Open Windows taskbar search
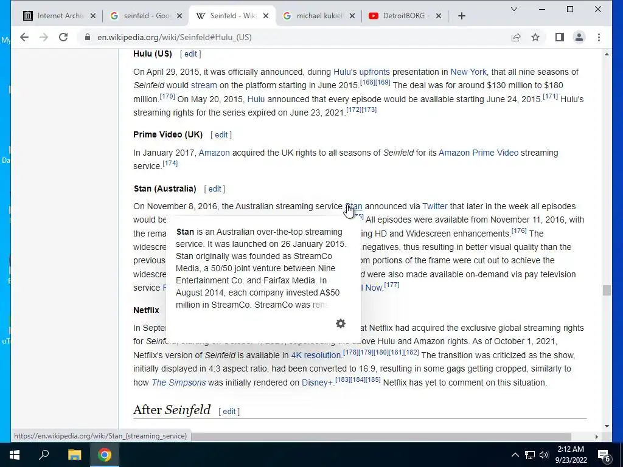Image resolution: width=623 pixels, height=467 pixels. pyautogui.click(x=44, y=455)
